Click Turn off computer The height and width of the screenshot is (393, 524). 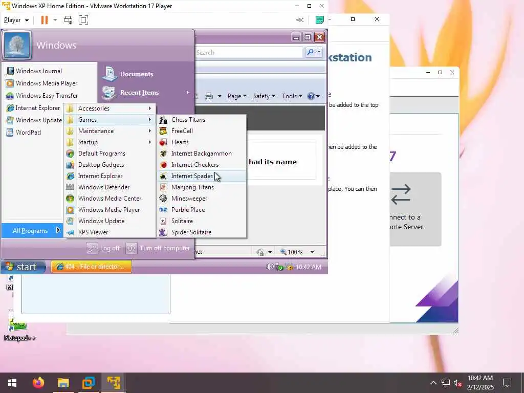[159, 248]
